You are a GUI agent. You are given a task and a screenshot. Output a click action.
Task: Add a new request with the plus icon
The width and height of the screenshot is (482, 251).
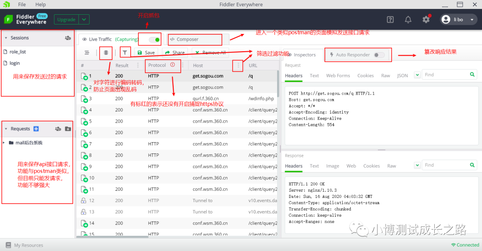[x=36, y=129]
